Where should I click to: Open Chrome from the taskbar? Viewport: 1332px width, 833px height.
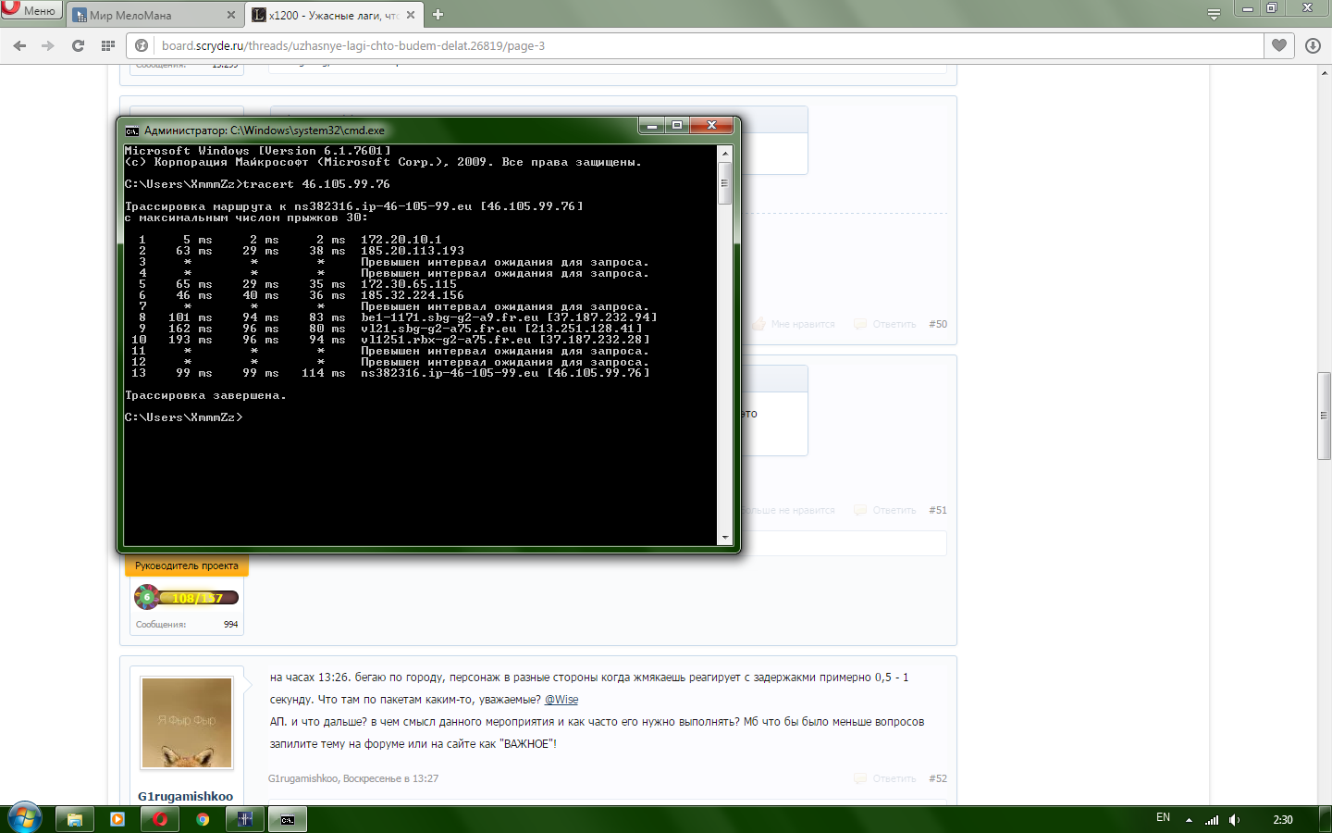tap(203, 819)
